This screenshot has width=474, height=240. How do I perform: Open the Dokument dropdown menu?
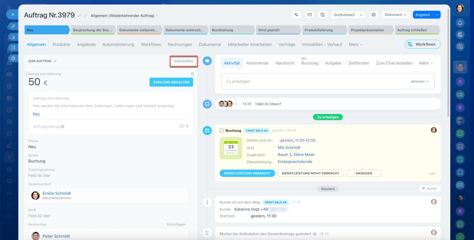click(x=395, y=15)
